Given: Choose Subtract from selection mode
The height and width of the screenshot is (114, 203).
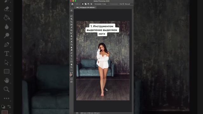Looking at the screenshot, I should tap(88, 4).
